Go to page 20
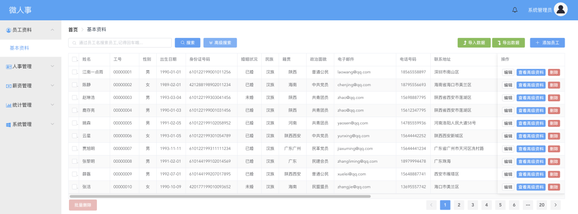 542,205
